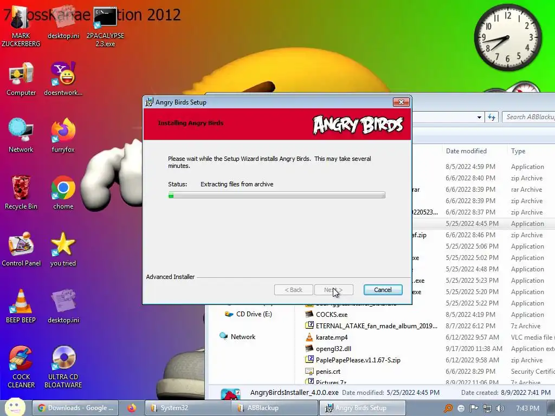Viewport: 555px width, 416px height.
Task: Open ULTRA CD BLOATWARE shortcut
Action: (x=63, y=367)
